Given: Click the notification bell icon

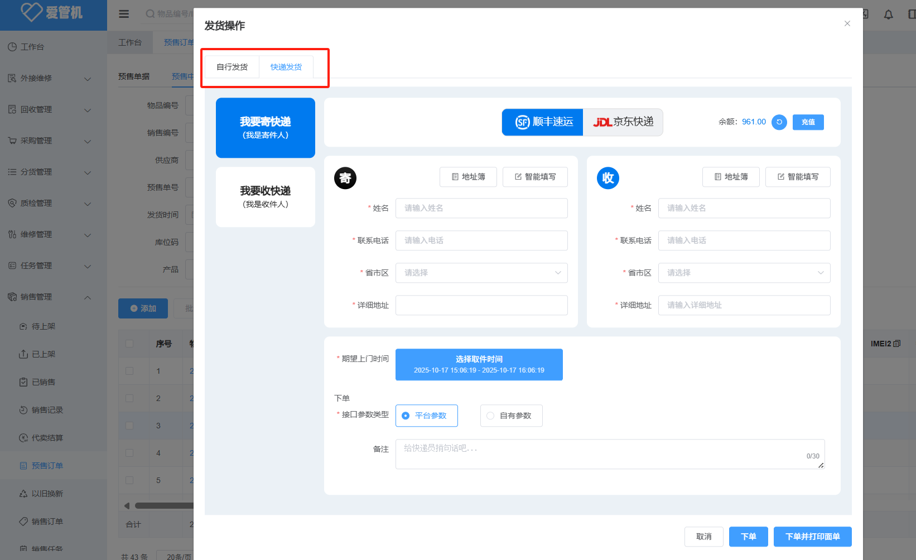Looking at the screenshot, I should pos(888,15).
